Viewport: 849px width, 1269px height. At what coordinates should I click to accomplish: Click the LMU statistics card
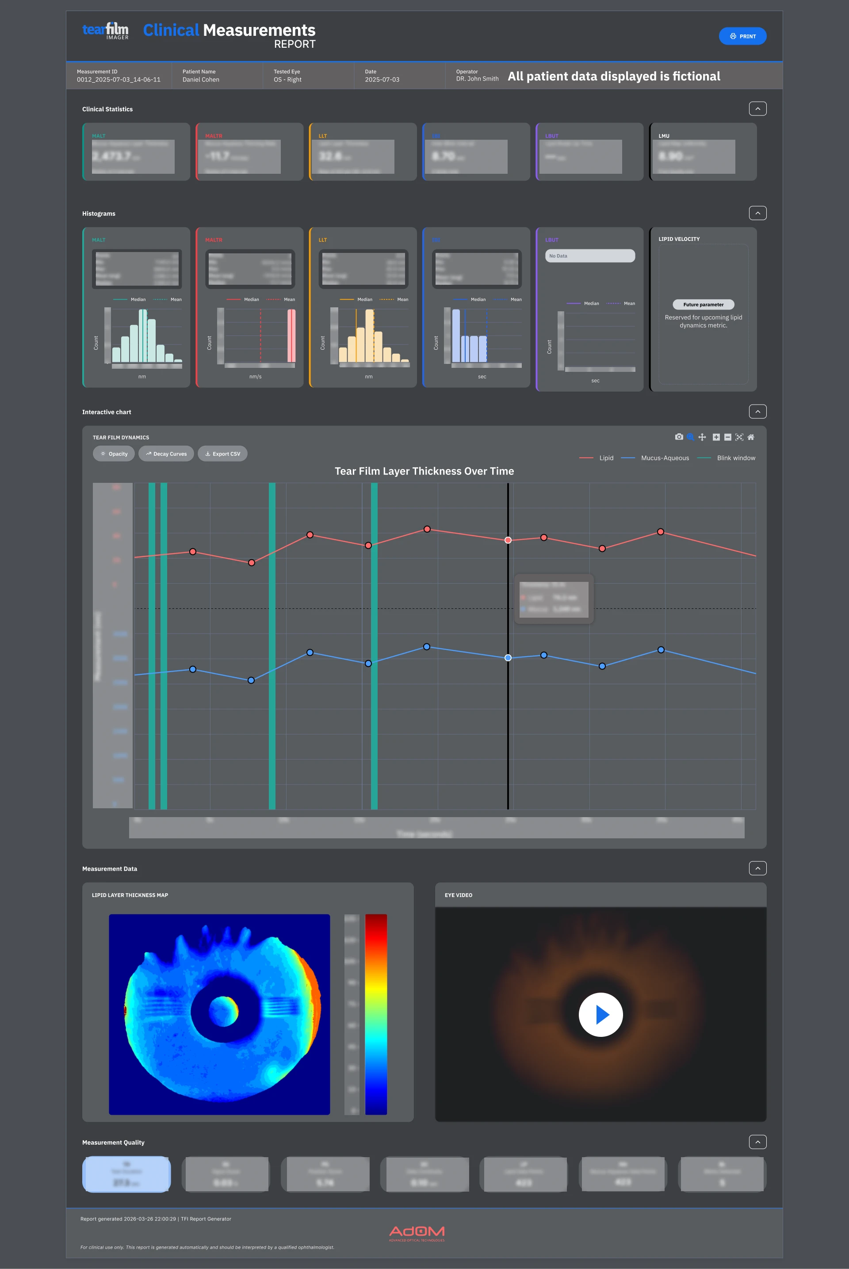coord(703,152)
